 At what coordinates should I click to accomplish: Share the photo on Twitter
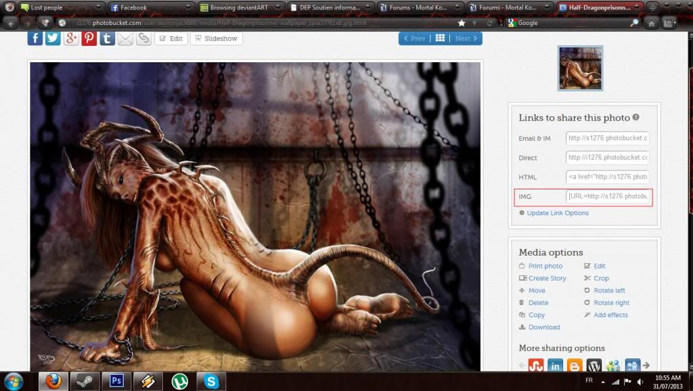[53, 38]
